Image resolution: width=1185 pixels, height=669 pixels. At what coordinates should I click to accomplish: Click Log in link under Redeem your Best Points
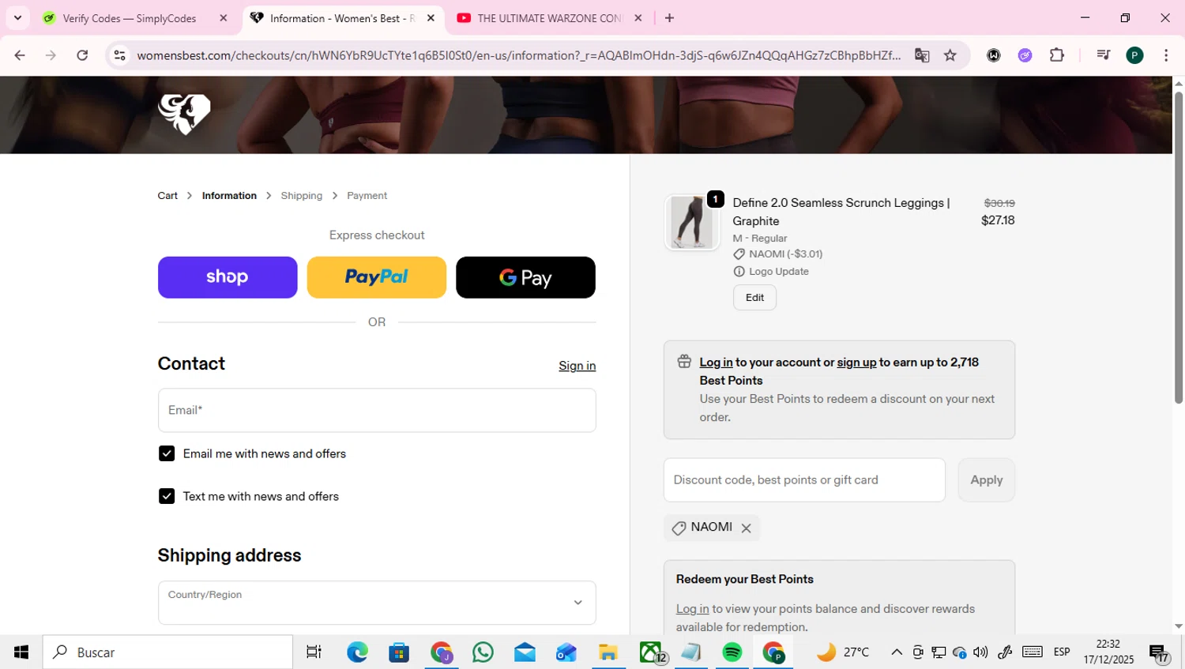(692, 609)
